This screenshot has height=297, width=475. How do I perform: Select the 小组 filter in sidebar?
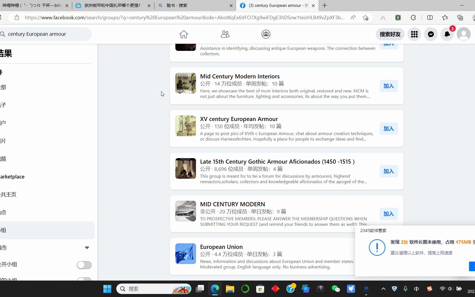point(47,230)
